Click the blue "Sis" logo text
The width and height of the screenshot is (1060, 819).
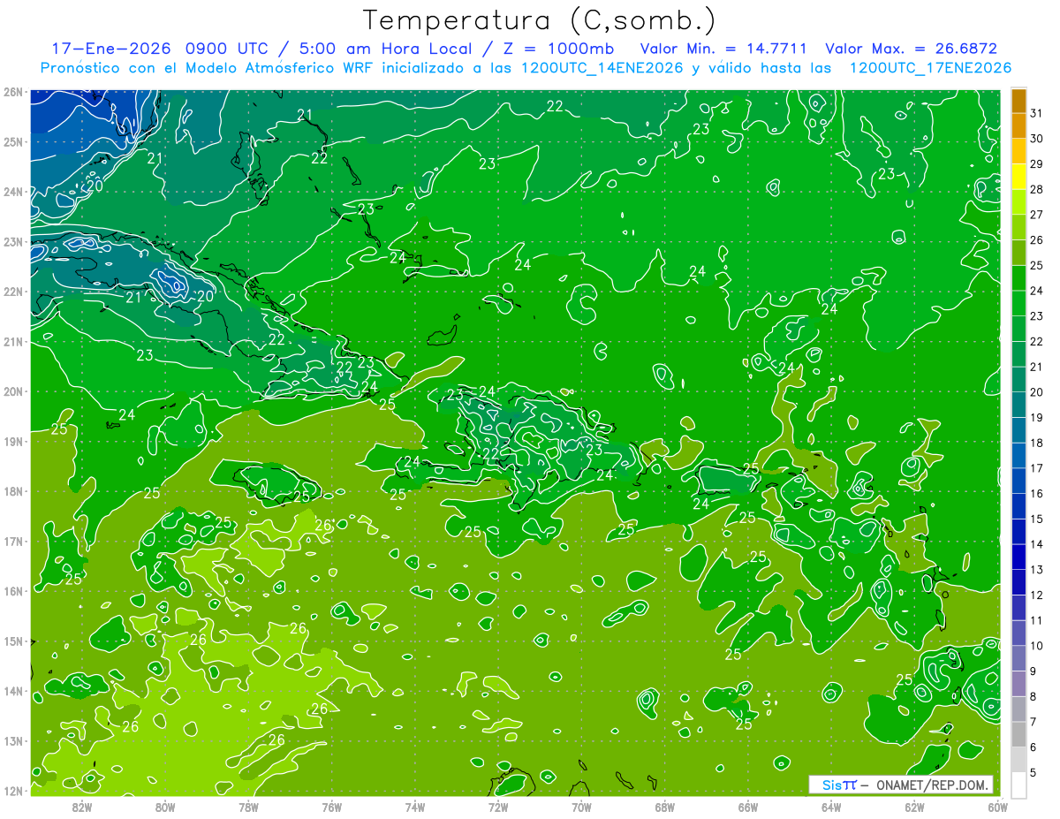[832, 785]
